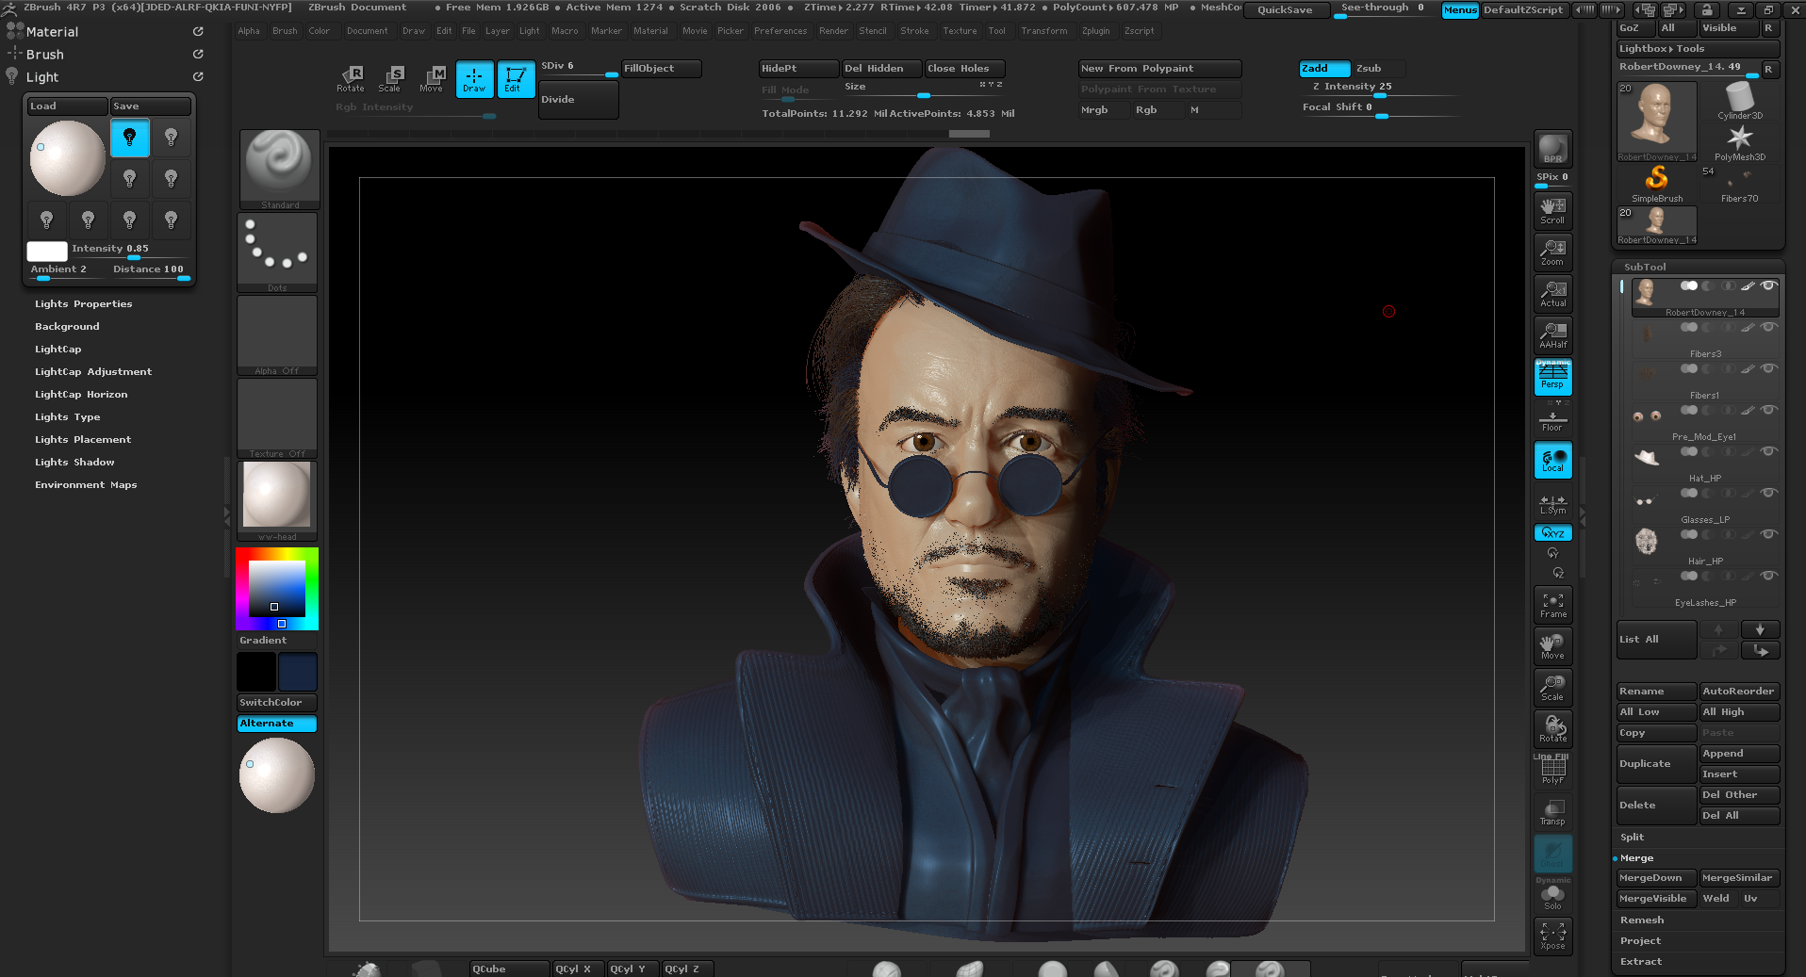Screen dimensions: 1806x977
Task: Click the MergeDown button
Action: 1656,878
